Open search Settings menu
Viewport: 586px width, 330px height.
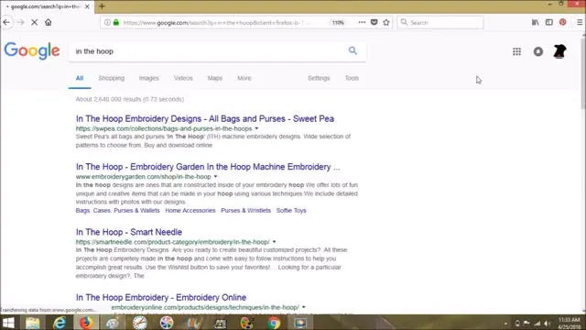tap(319, 78)
